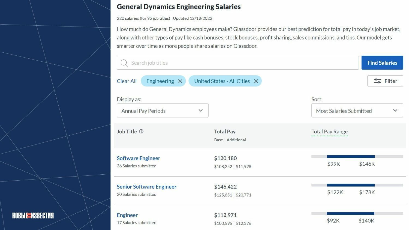Expand the Annual Pay Periods dropdown

pos(163,110)
